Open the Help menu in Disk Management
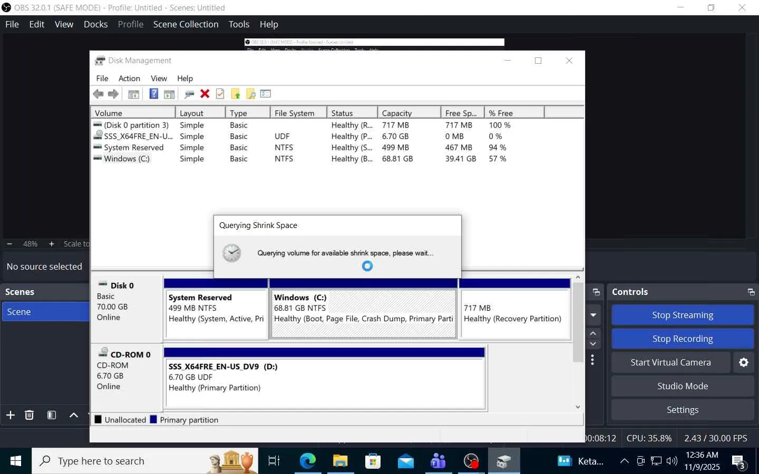The width and height of the screenshot is (759, 474). (185, 78)
